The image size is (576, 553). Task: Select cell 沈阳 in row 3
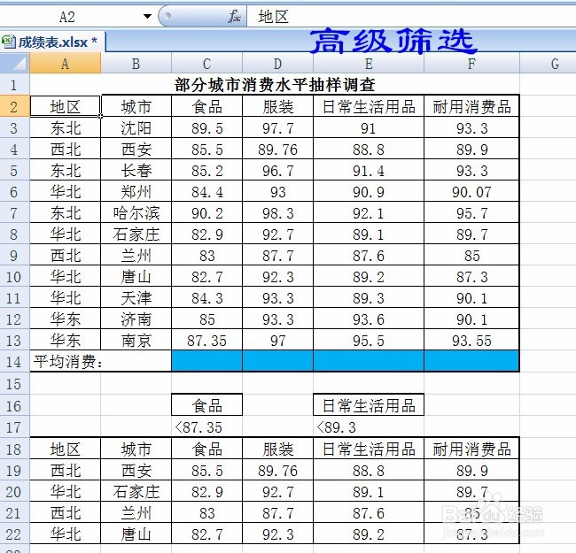click(136, 128)
